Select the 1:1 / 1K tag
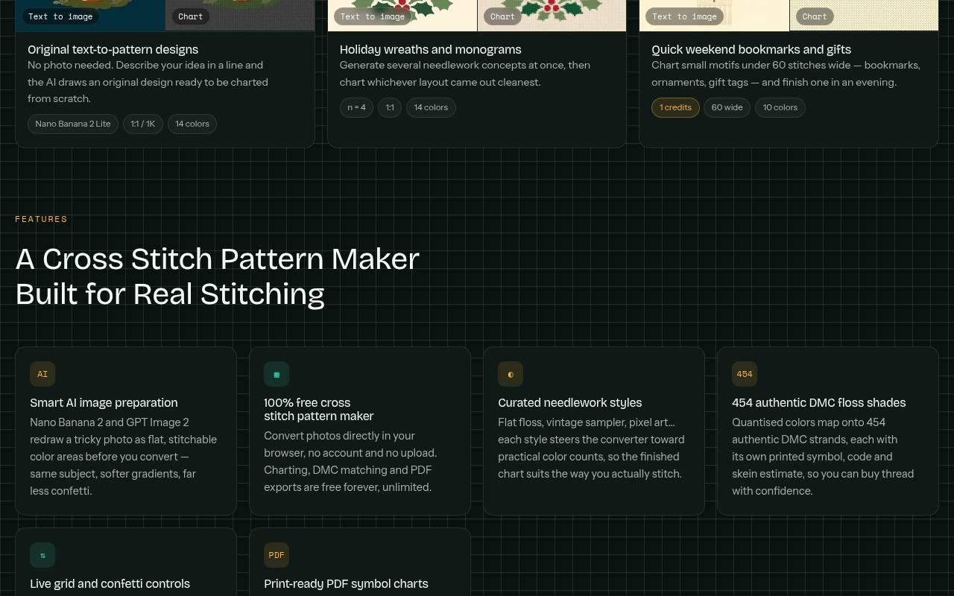954x596 pixels. click(x=143, y=124)
